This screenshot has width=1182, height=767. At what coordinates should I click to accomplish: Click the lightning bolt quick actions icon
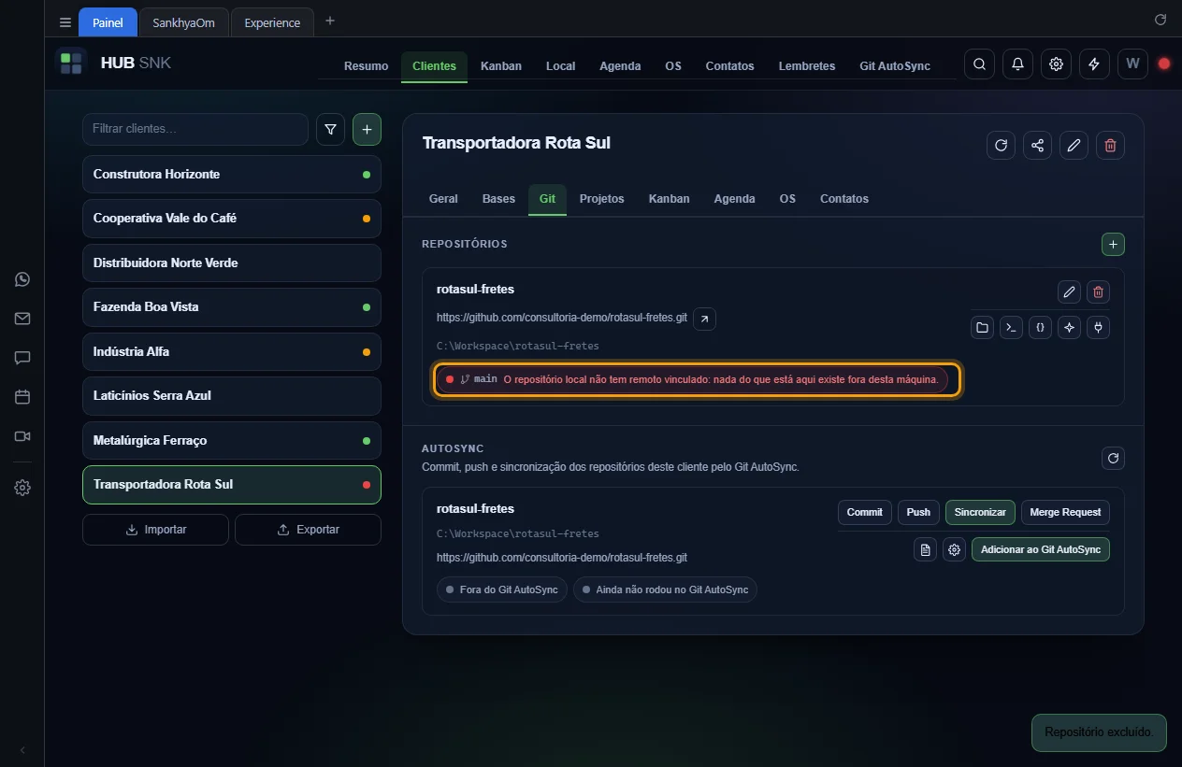[1094, 64]
